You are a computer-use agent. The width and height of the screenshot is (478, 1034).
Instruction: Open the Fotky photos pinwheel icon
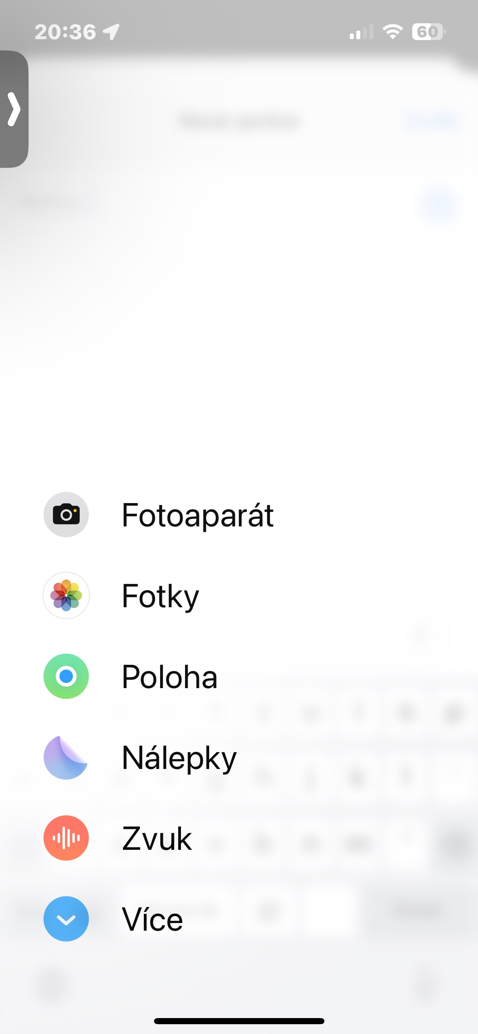click(66, 595)
